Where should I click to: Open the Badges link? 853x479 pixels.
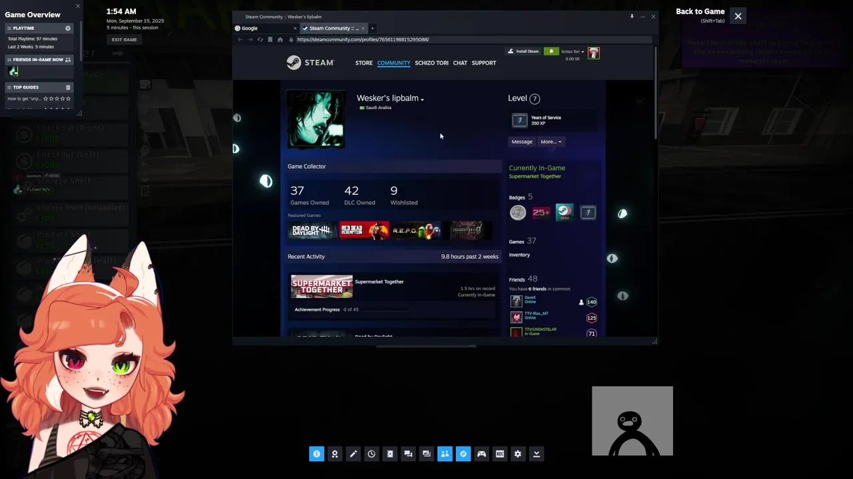(520, 197)
